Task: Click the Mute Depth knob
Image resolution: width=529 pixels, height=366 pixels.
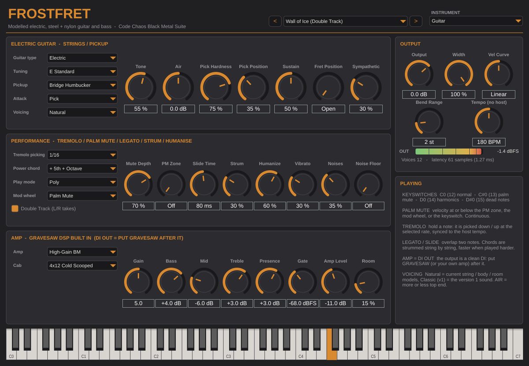Action: (138, 184)
